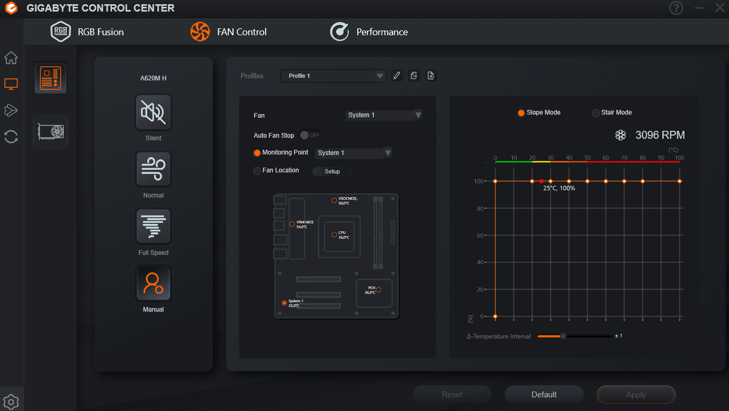This screenshot has width=729, height=411.
Task: Click the fan curve point at 80°C
Action: tap(643, 181)
